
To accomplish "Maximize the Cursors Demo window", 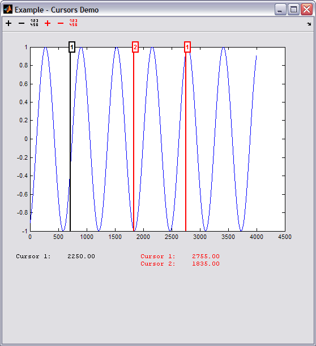I will (293, 10).
